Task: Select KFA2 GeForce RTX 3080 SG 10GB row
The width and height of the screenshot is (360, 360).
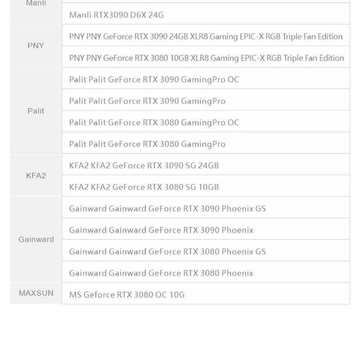Action: click(x=144, y=187)
